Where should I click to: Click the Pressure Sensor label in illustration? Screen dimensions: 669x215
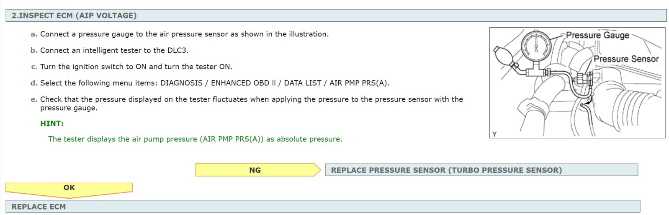(x=626, y=59)
